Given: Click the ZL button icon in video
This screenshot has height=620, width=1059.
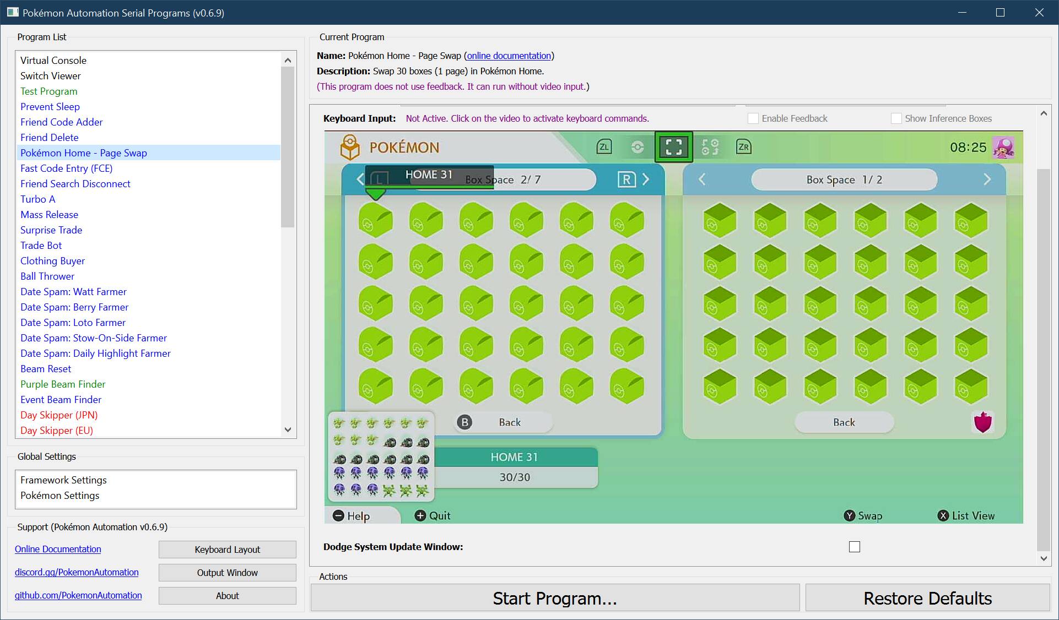Looking at the screenshot, I should pos(604,147).
